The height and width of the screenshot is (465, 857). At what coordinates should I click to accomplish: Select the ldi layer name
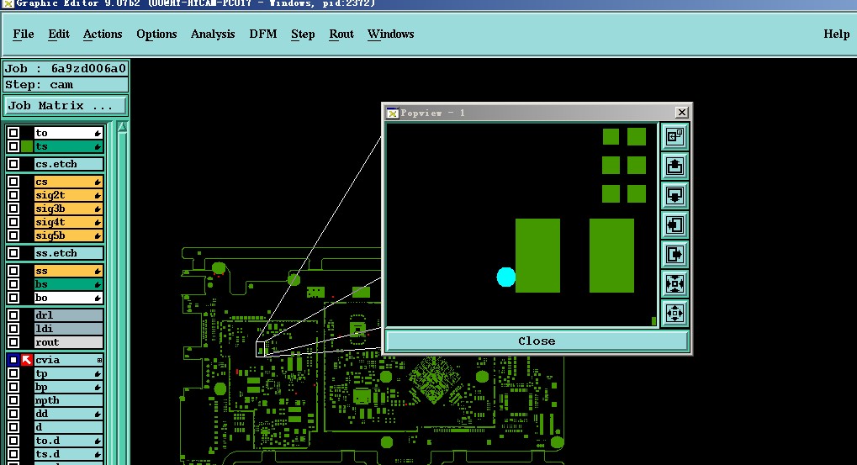(x=68, y=329)
